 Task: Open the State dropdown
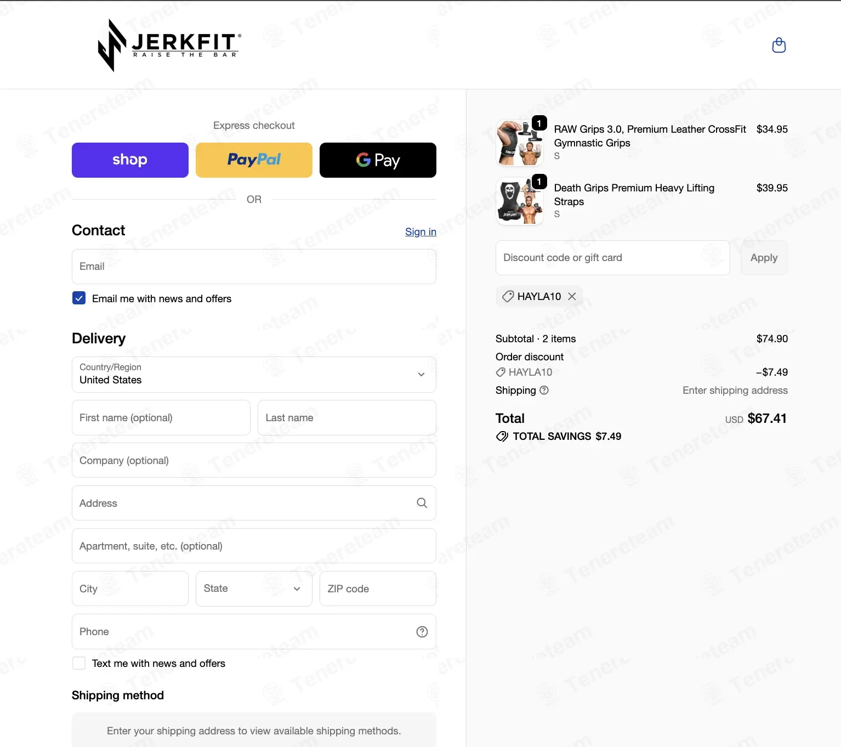[254, 588]
